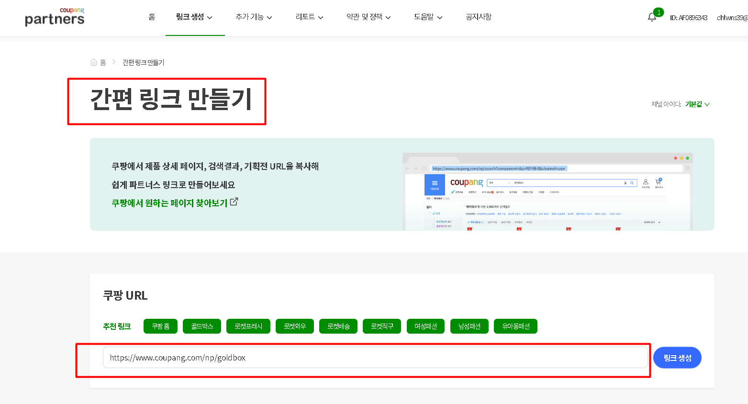Choose 유아동패션 recommended link
This screenshot has height=404, width=748.
point(516,326)
